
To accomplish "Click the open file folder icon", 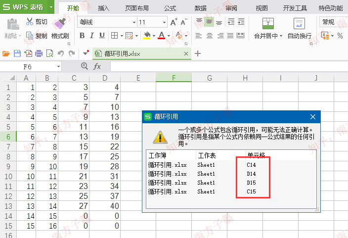I will coord(6,53).
